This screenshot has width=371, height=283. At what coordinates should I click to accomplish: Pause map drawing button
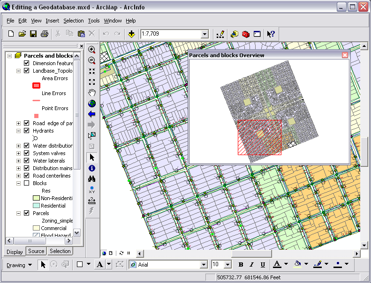[129, 253]
